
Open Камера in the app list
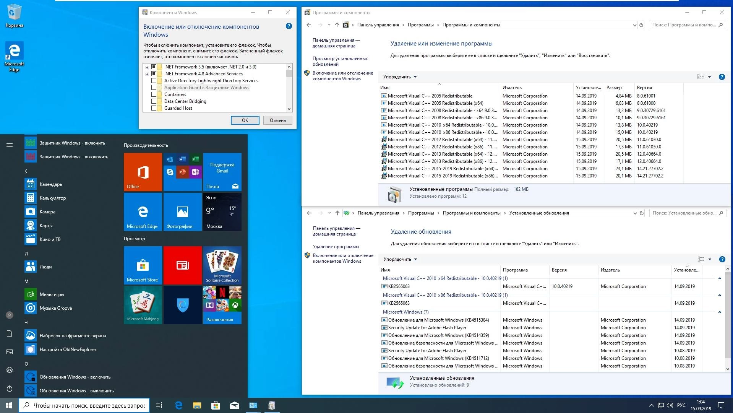tap(69, 212)
